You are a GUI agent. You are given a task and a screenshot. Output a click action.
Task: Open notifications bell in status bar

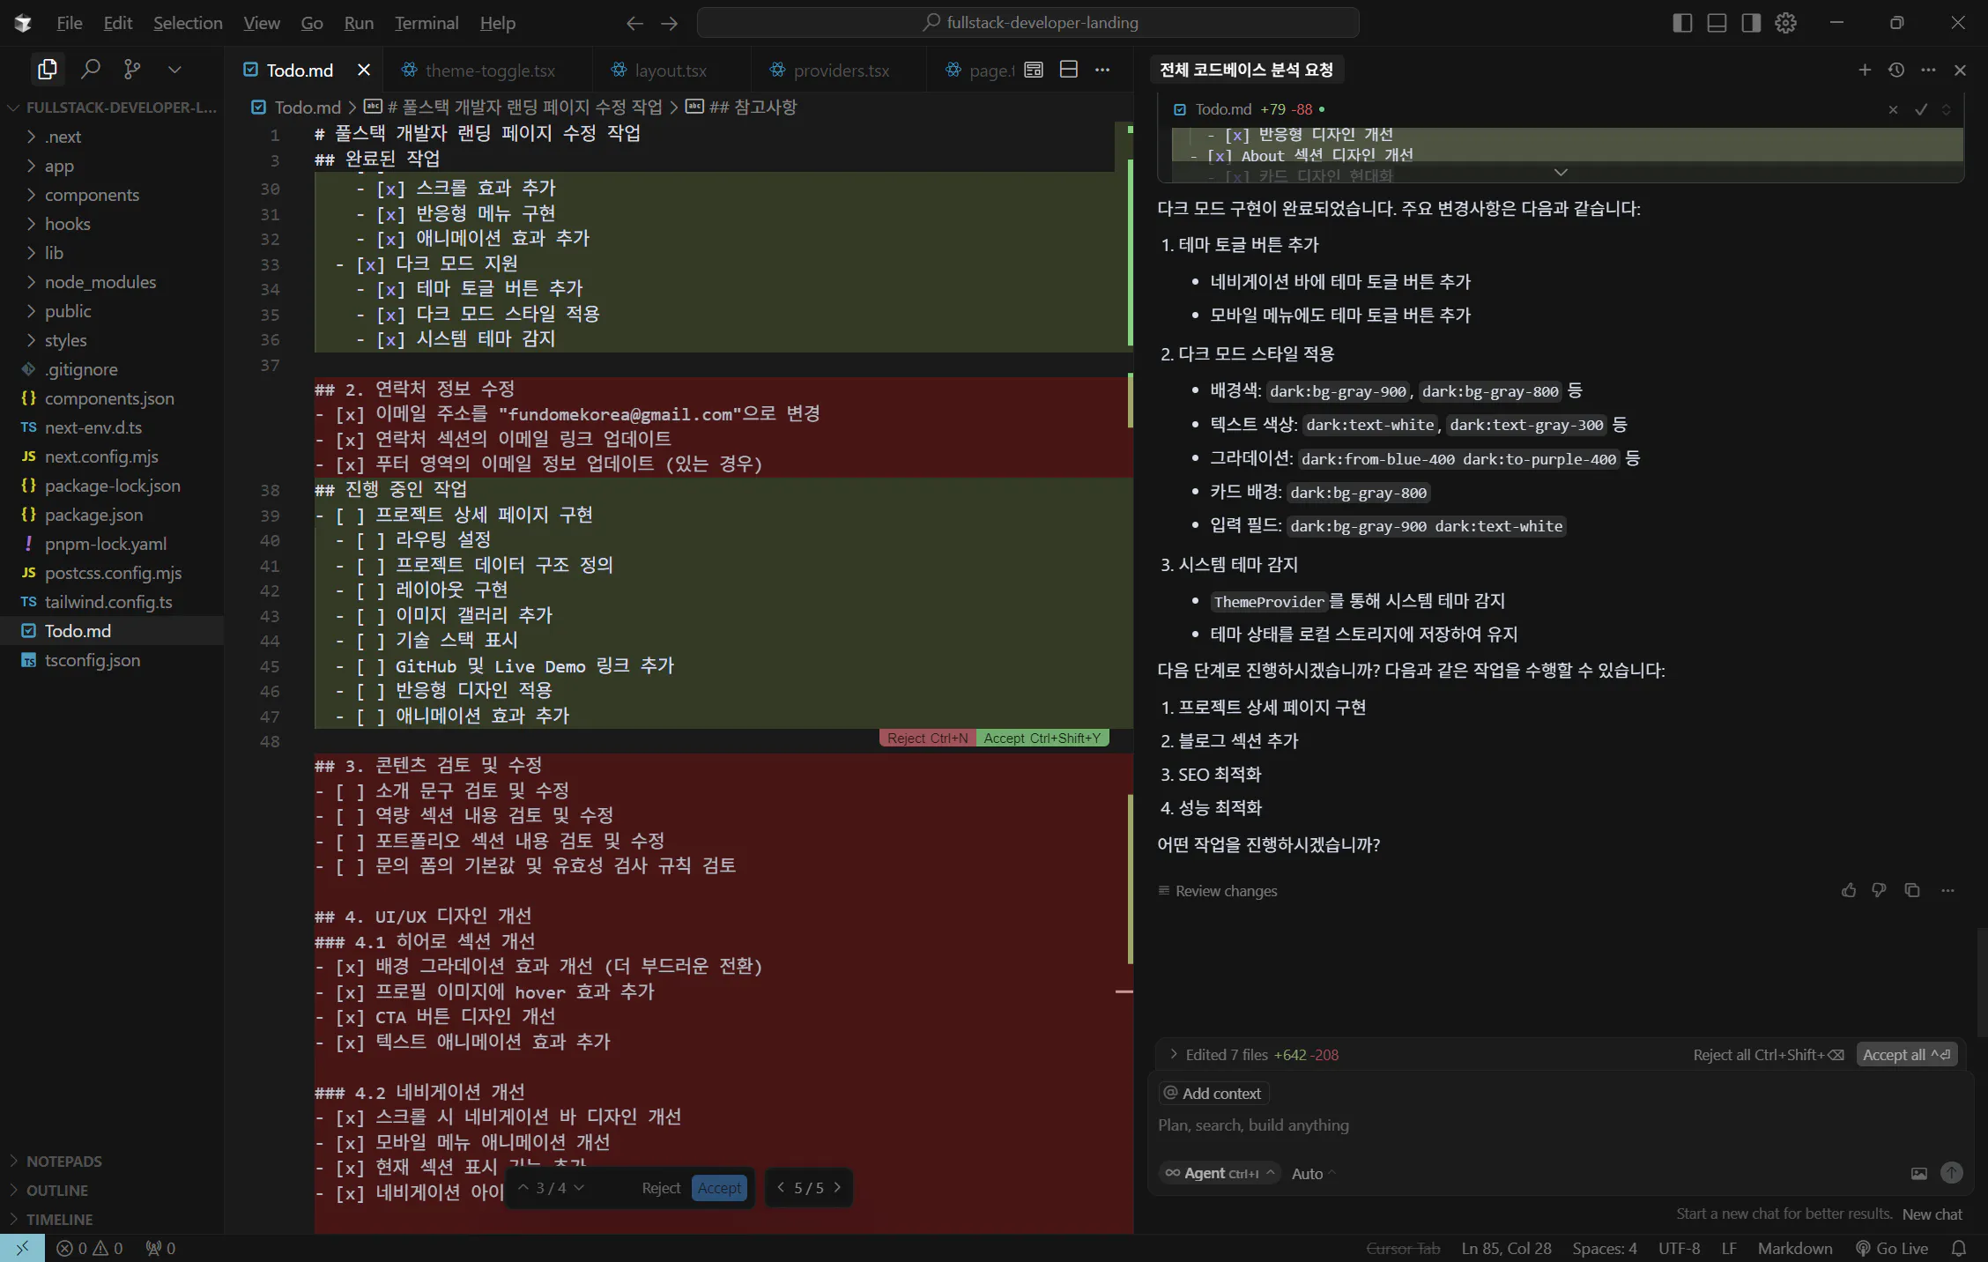[x=1958, y=1249]
